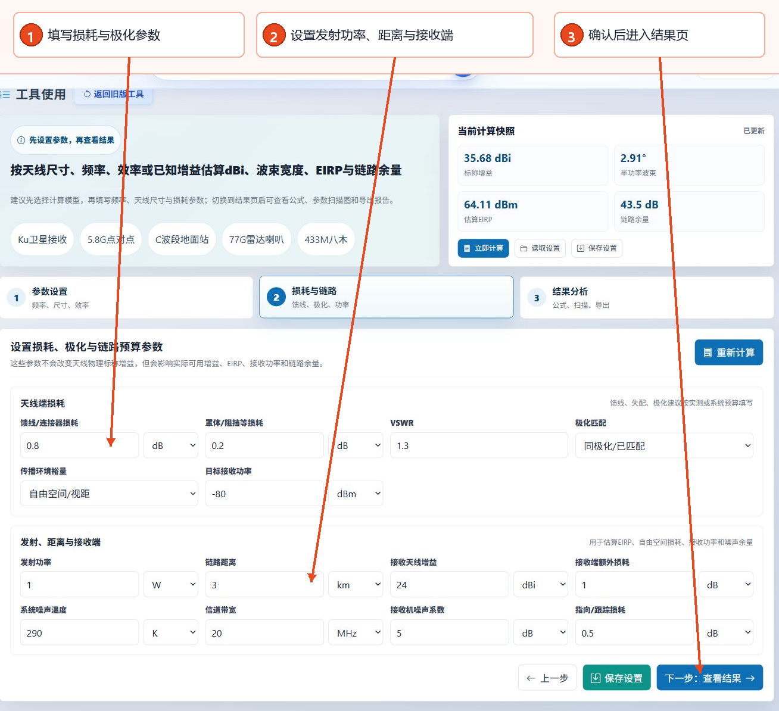Click 保存设置 in the 当前计算快照 panel
The width and height of the screenshot is (779, 711).
point(597,248)
